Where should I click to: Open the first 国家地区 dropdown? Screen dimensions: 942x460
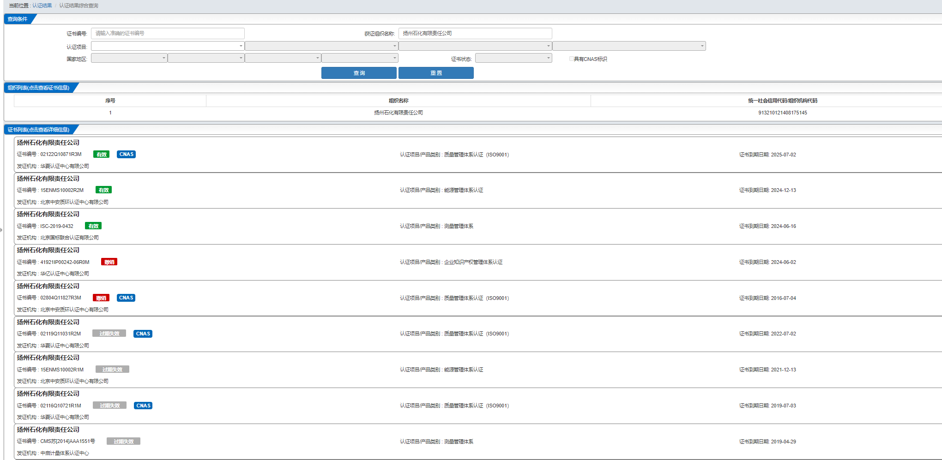129,58
